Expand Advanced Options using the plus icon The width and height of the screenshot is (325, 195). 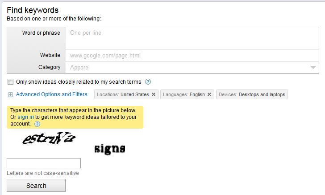[10, 94]
